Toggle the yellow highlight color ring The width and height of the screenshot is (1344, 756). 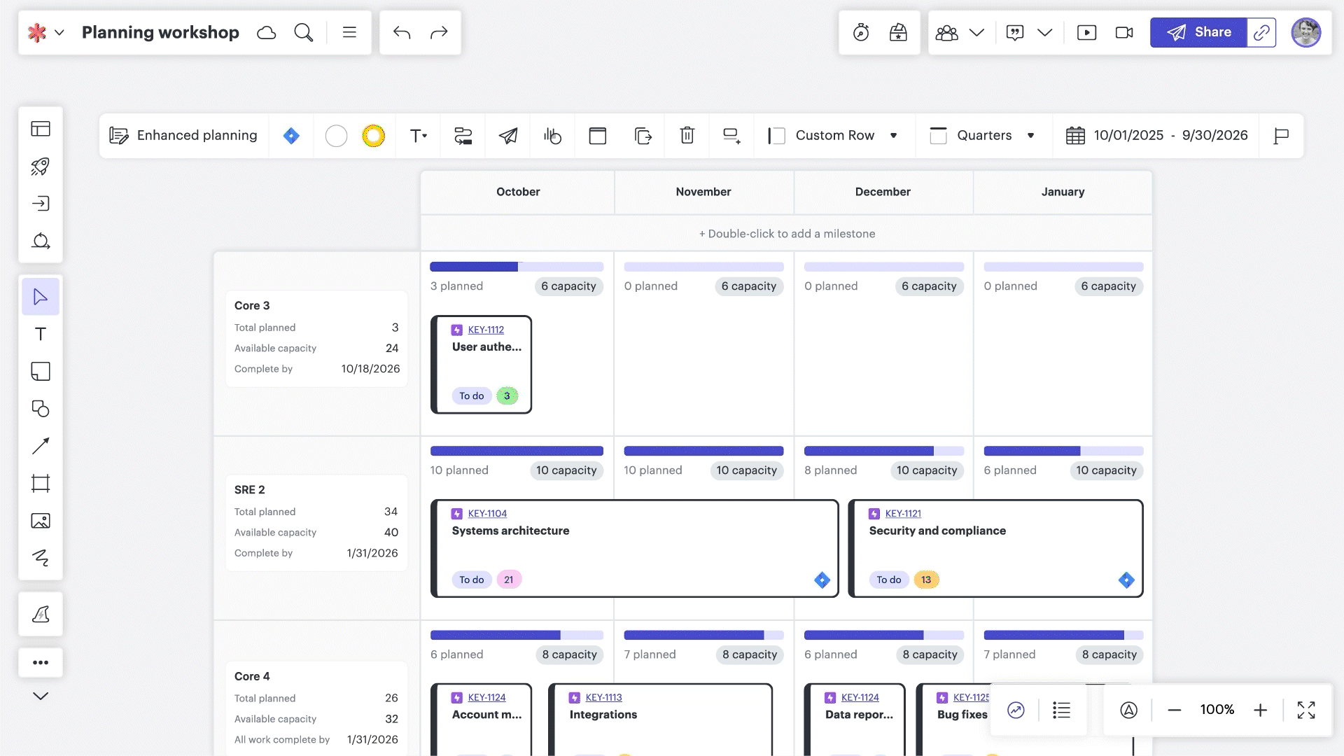[x=373, y=135]
